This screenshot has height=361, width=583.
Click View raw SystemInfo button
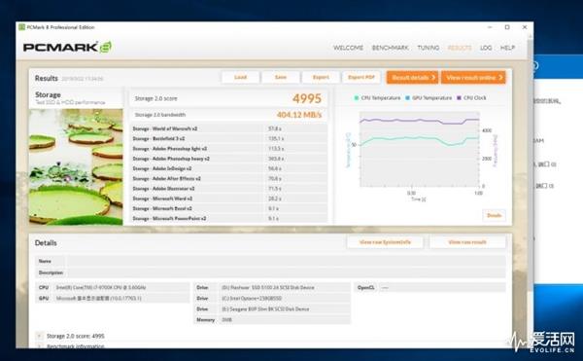click(385, 242)
